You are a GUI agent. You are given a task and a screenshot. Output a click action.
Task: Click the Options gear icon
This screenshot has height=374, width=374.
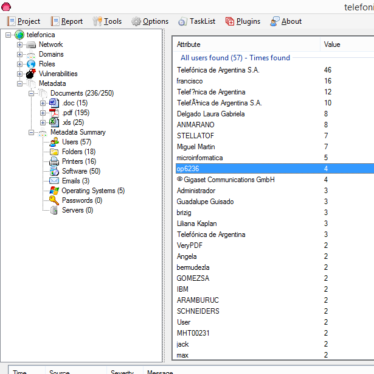pos(136,21)
